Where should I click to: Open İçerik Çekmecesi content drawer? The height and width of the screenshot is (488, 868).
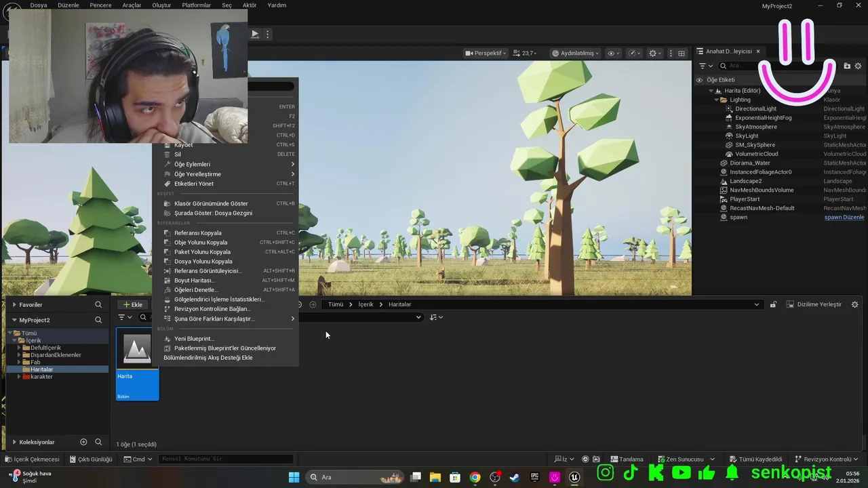pyautogui.click(x=33, y=460)
